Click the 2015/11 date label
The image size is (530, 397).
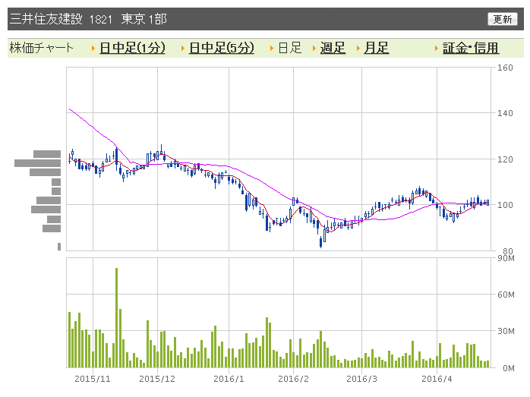[x=93, y=379]
